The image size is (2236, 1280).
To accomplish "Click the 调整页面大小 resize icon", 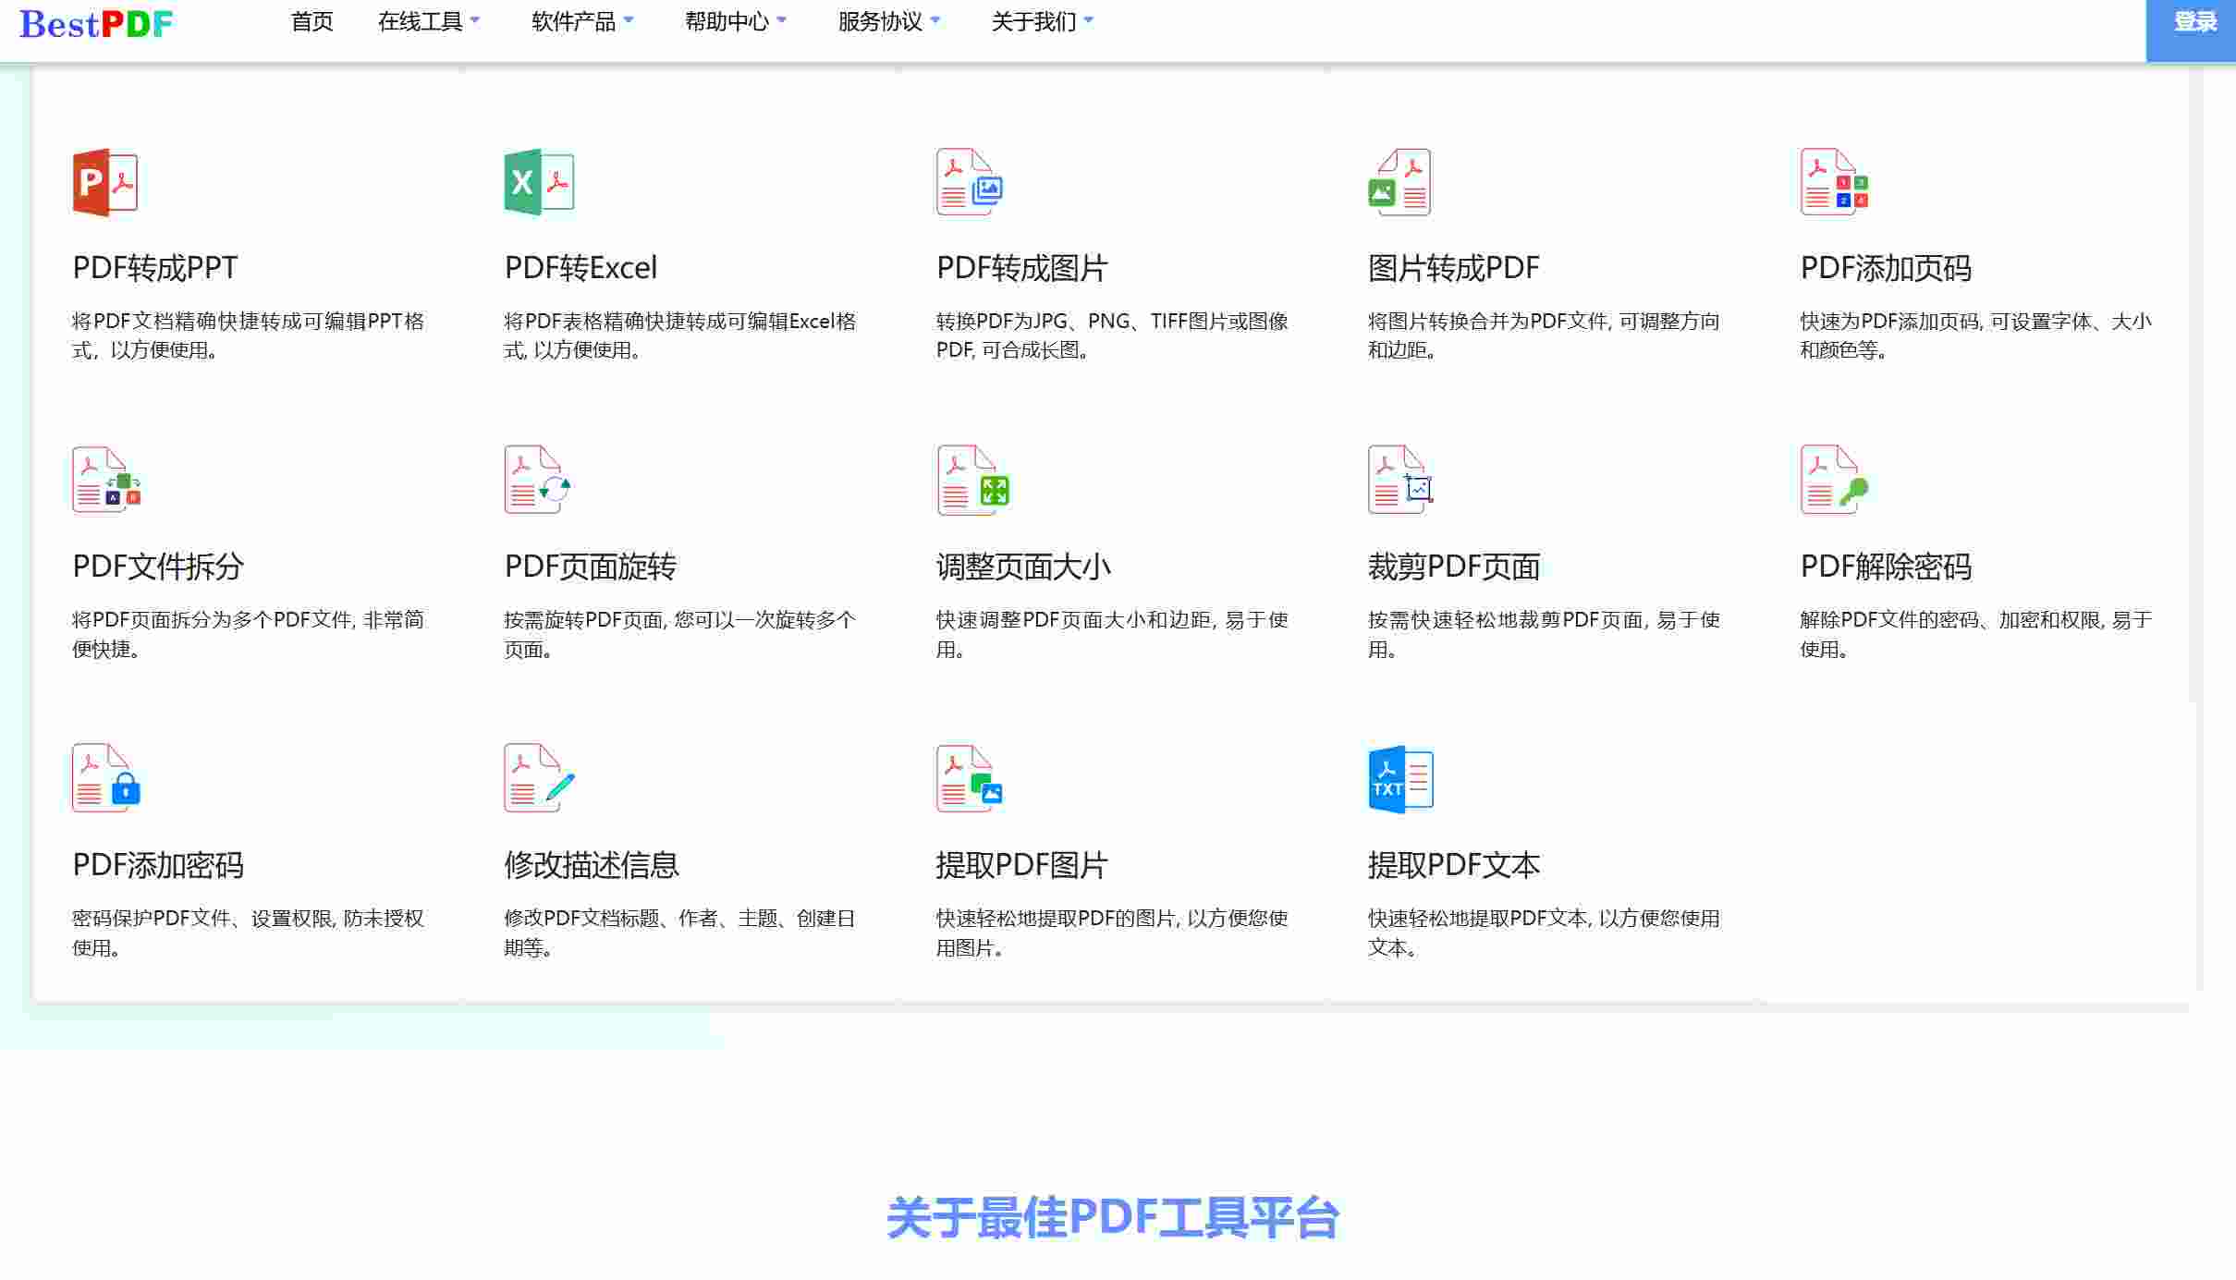I will click(x=969, y=482).
